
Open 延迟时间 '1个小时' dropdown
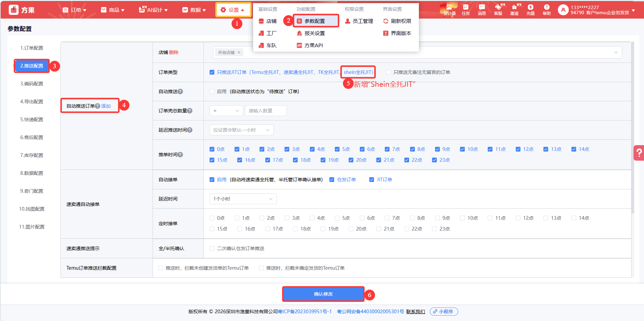point(243,199)
